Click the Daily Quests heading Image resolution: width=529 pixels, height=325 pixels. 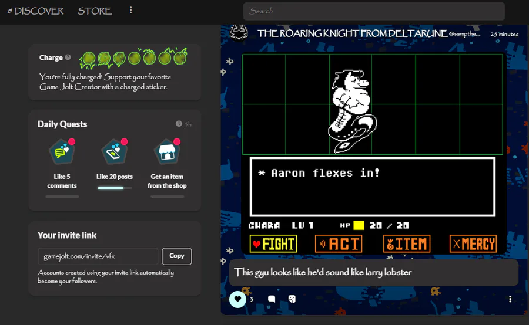(62, 124)
